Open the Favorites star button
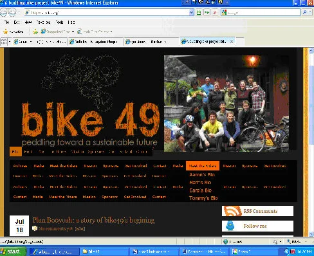Image resolution: width=314 pixels, height=256 pixels. click(x=14, y=32)
